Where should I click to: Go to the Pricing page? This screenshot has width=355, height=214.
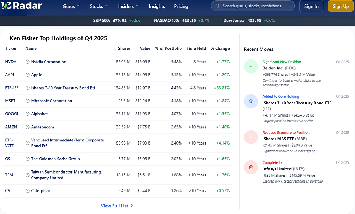click(181, 6)
